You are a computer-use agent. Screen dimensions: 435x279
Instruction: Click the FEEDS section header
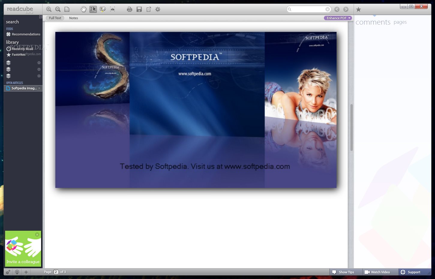pyautogui.click(x=10, y=29)
